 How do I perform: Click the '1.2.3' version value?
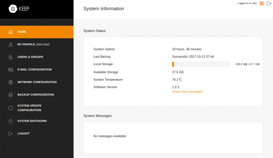(176, 87)
